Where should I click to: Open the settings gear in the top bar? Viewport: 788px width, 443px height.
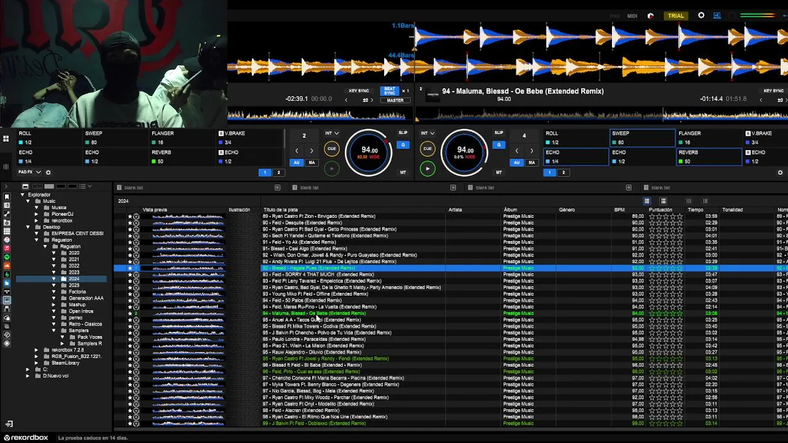coord(701,15)
